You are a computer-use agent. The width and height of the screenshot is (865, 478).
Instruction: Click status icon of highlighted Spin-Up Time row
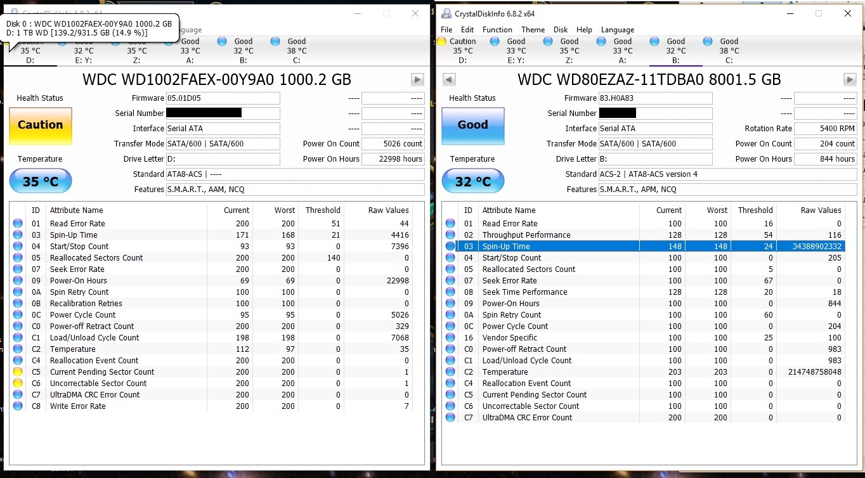(x=450, y=247)
